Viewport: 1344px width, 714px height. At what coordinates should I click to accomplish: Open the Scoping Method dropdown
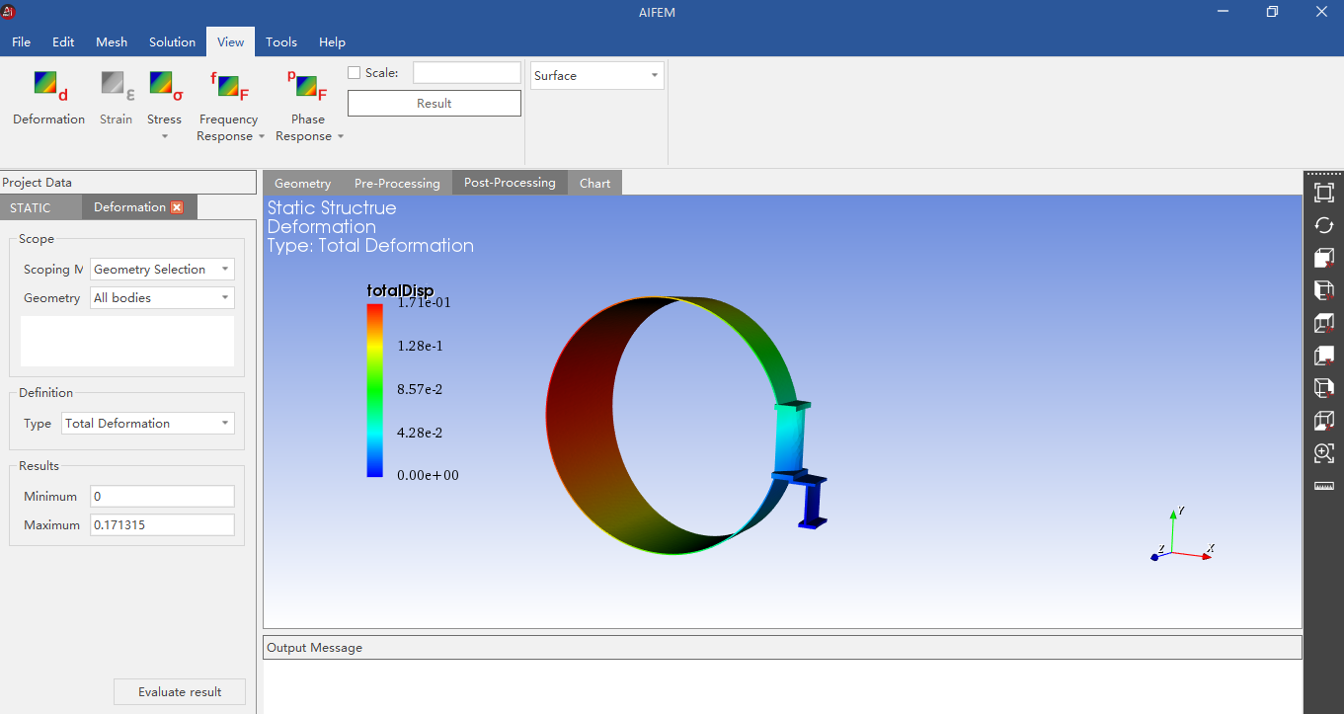click(162, 270)
